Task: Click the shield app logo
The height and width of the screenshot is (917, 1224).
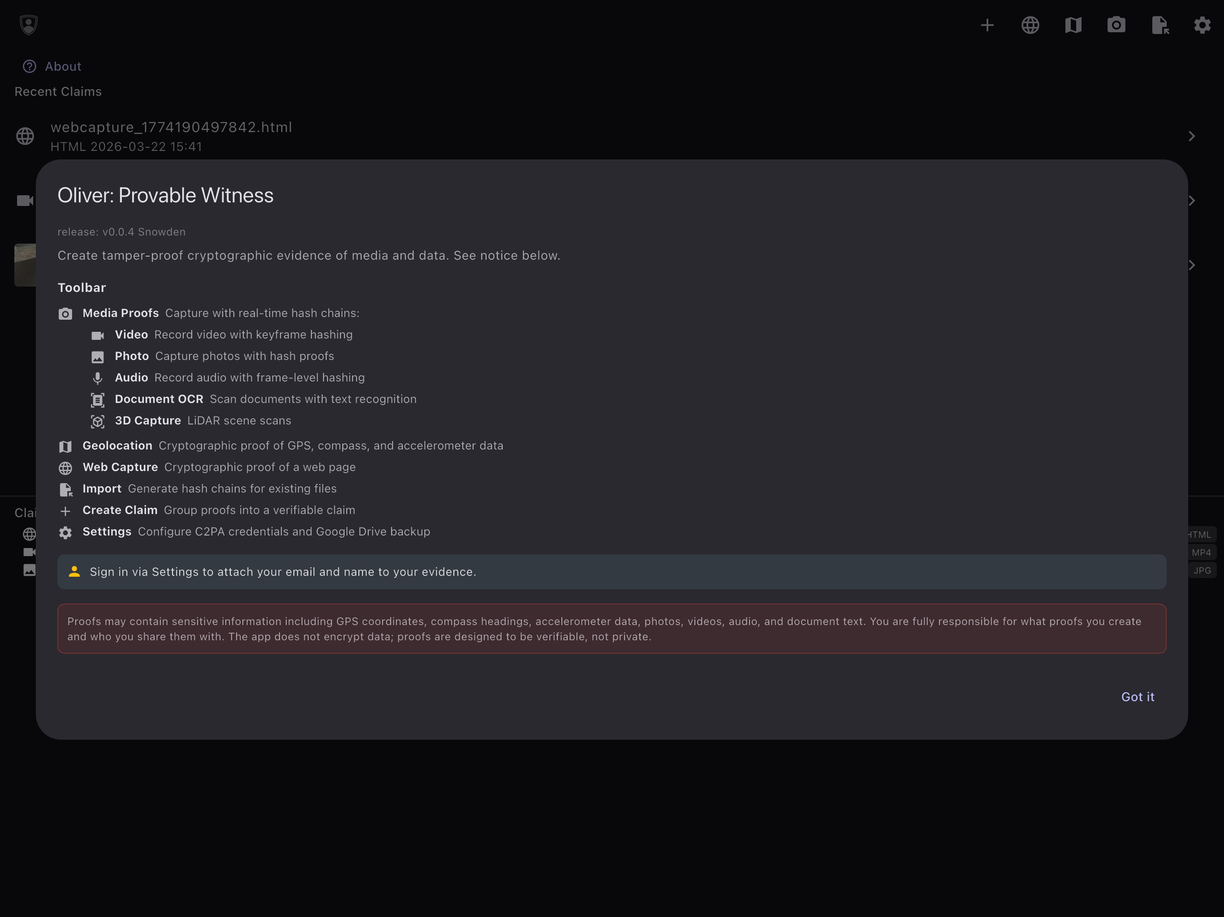Action: coord(28,24)
